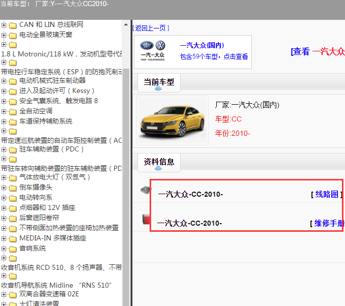Expand the 音响系统 node
Viewport: 345px width, 306px height.
pos(4,249)
